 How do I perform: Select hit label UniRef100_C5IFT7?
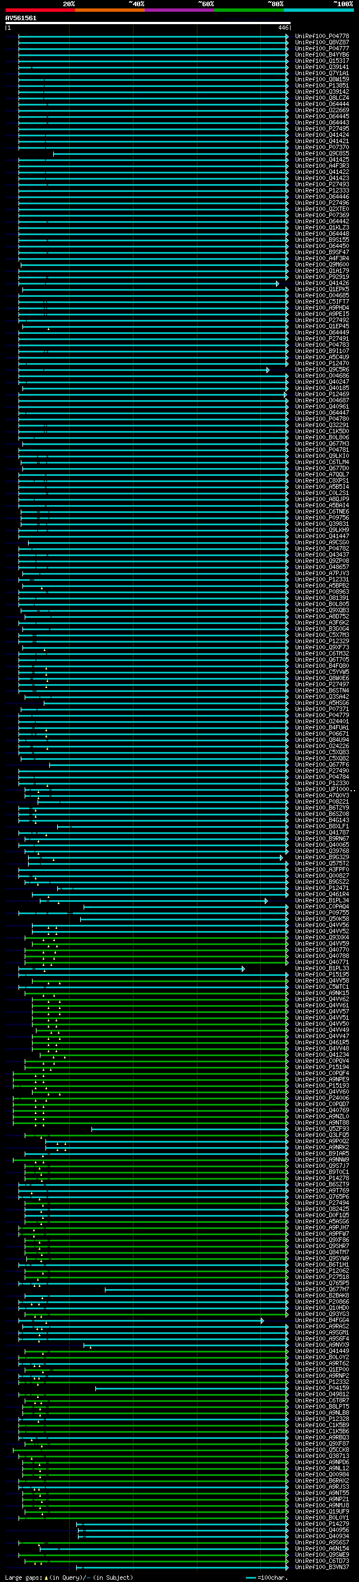click(322, 301)
